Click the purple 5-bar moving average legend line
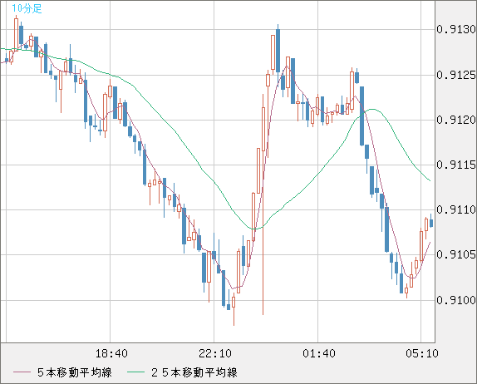Screen dimensions: 477x384 (22, 372)
